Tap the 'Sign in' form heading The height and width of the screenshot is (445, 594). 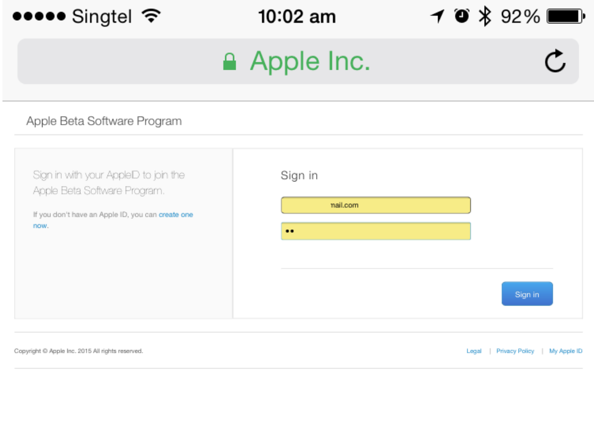pyautogui.click(x=299, y=176)
